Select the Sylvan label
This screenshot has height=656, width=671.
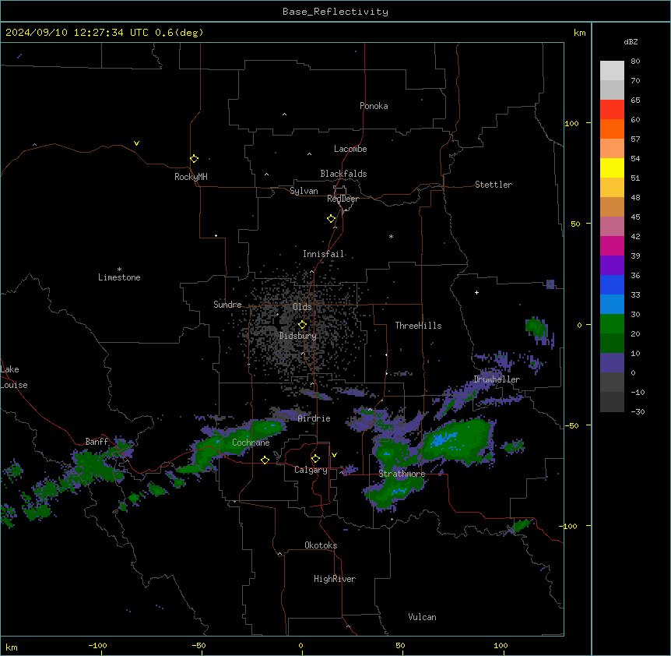[x=304, y=191]
